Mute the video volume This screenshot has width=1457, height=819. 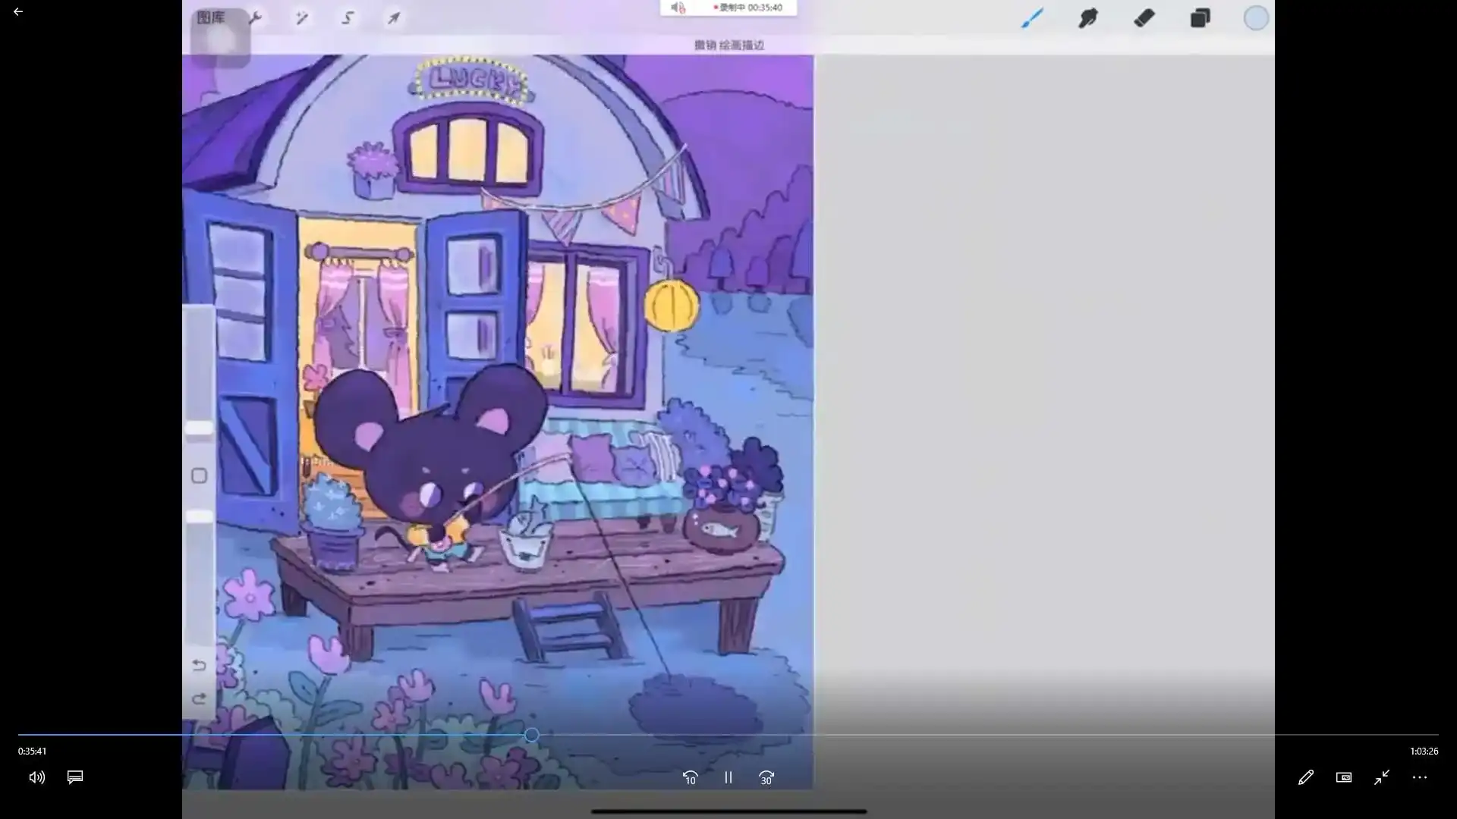pyautogui.click(x=36, y=777)
